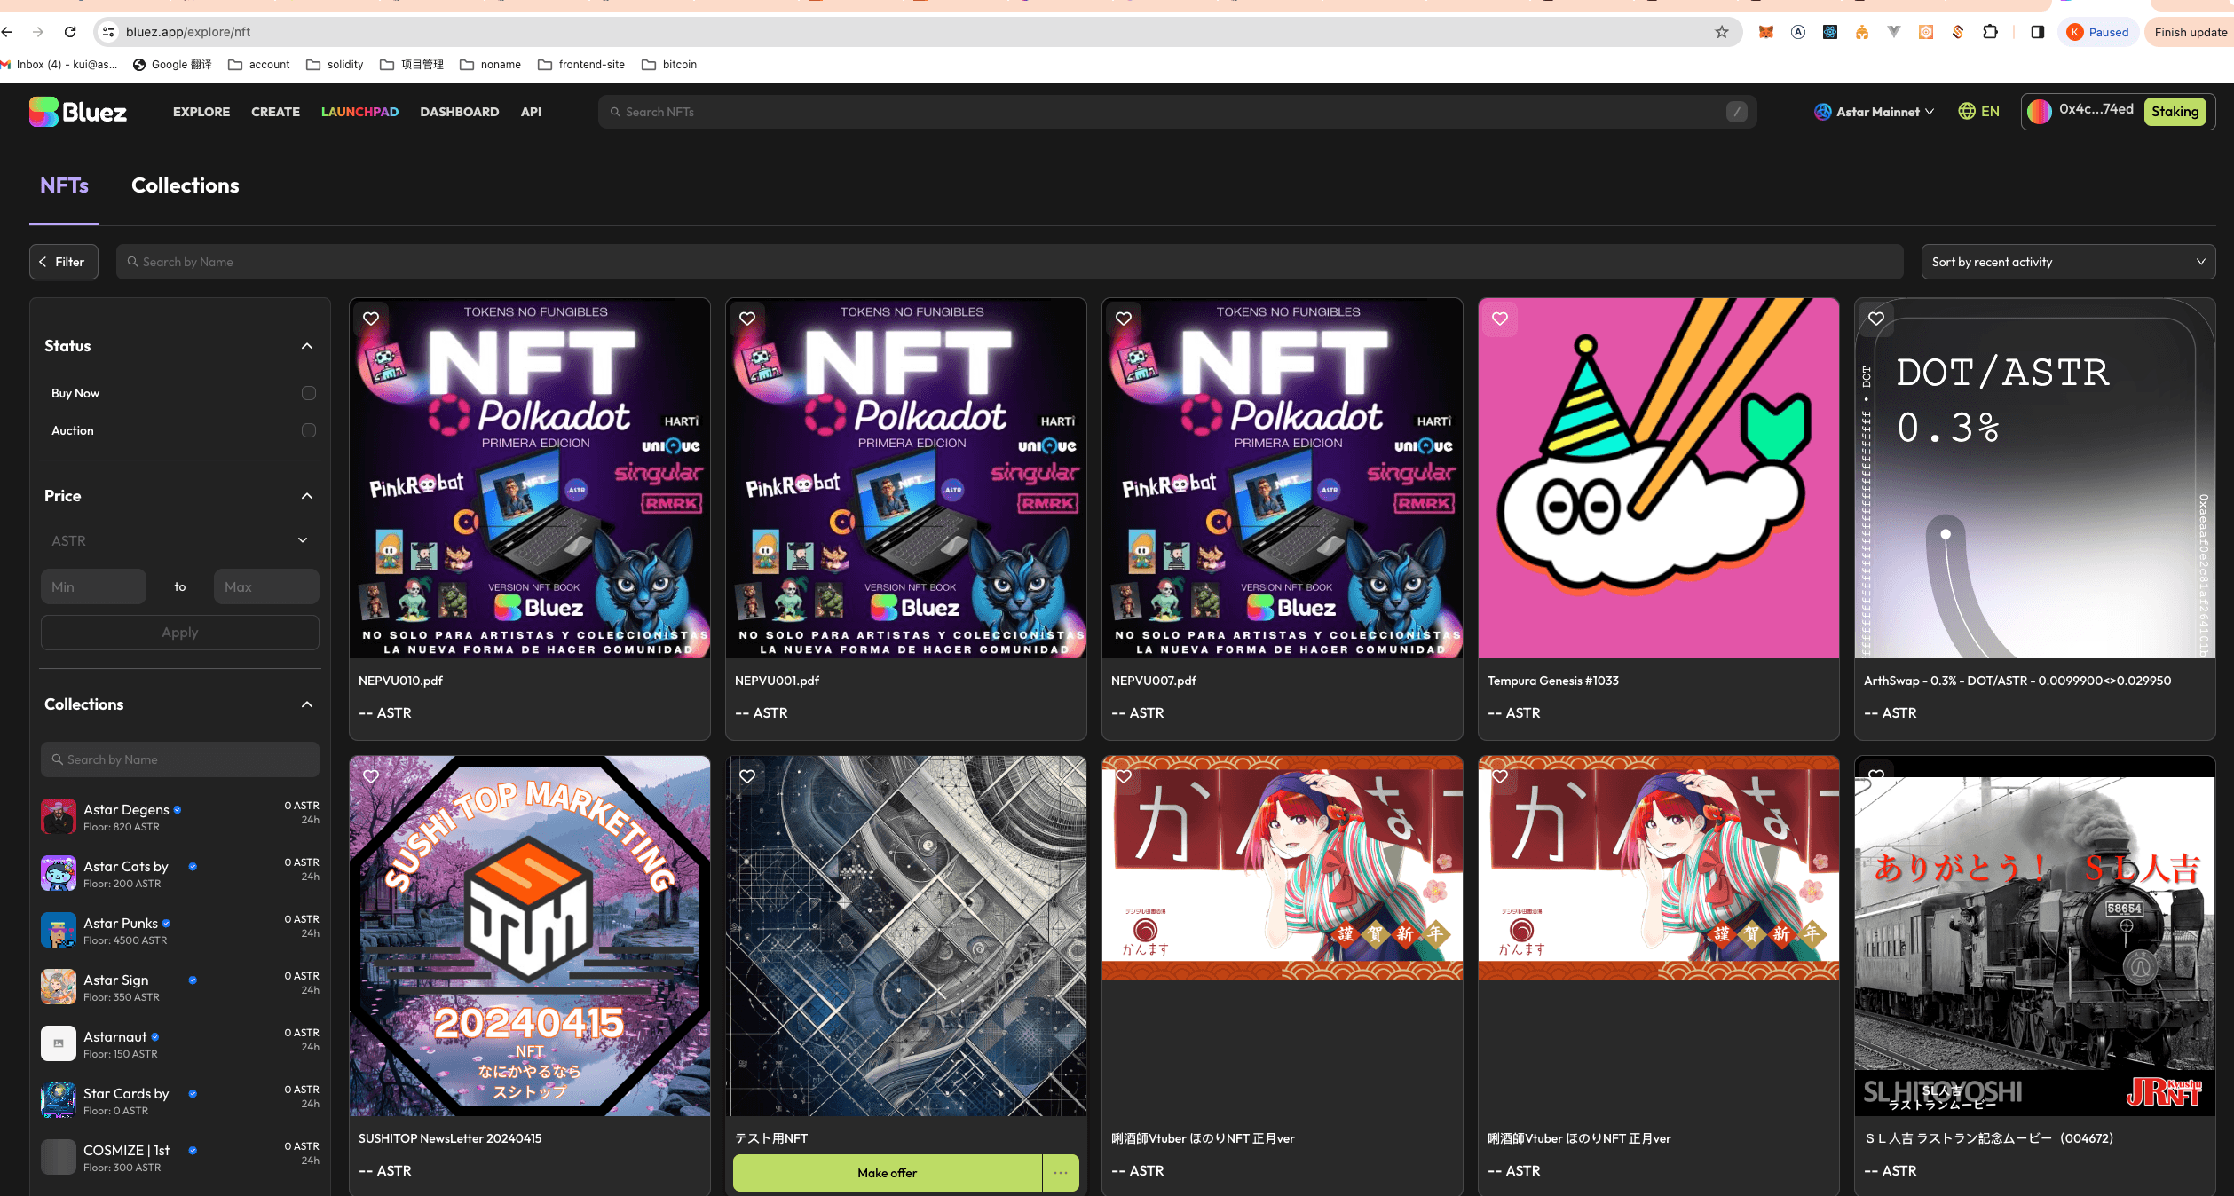
Task: Switch to the Collections tab
Action: point(186,185)
